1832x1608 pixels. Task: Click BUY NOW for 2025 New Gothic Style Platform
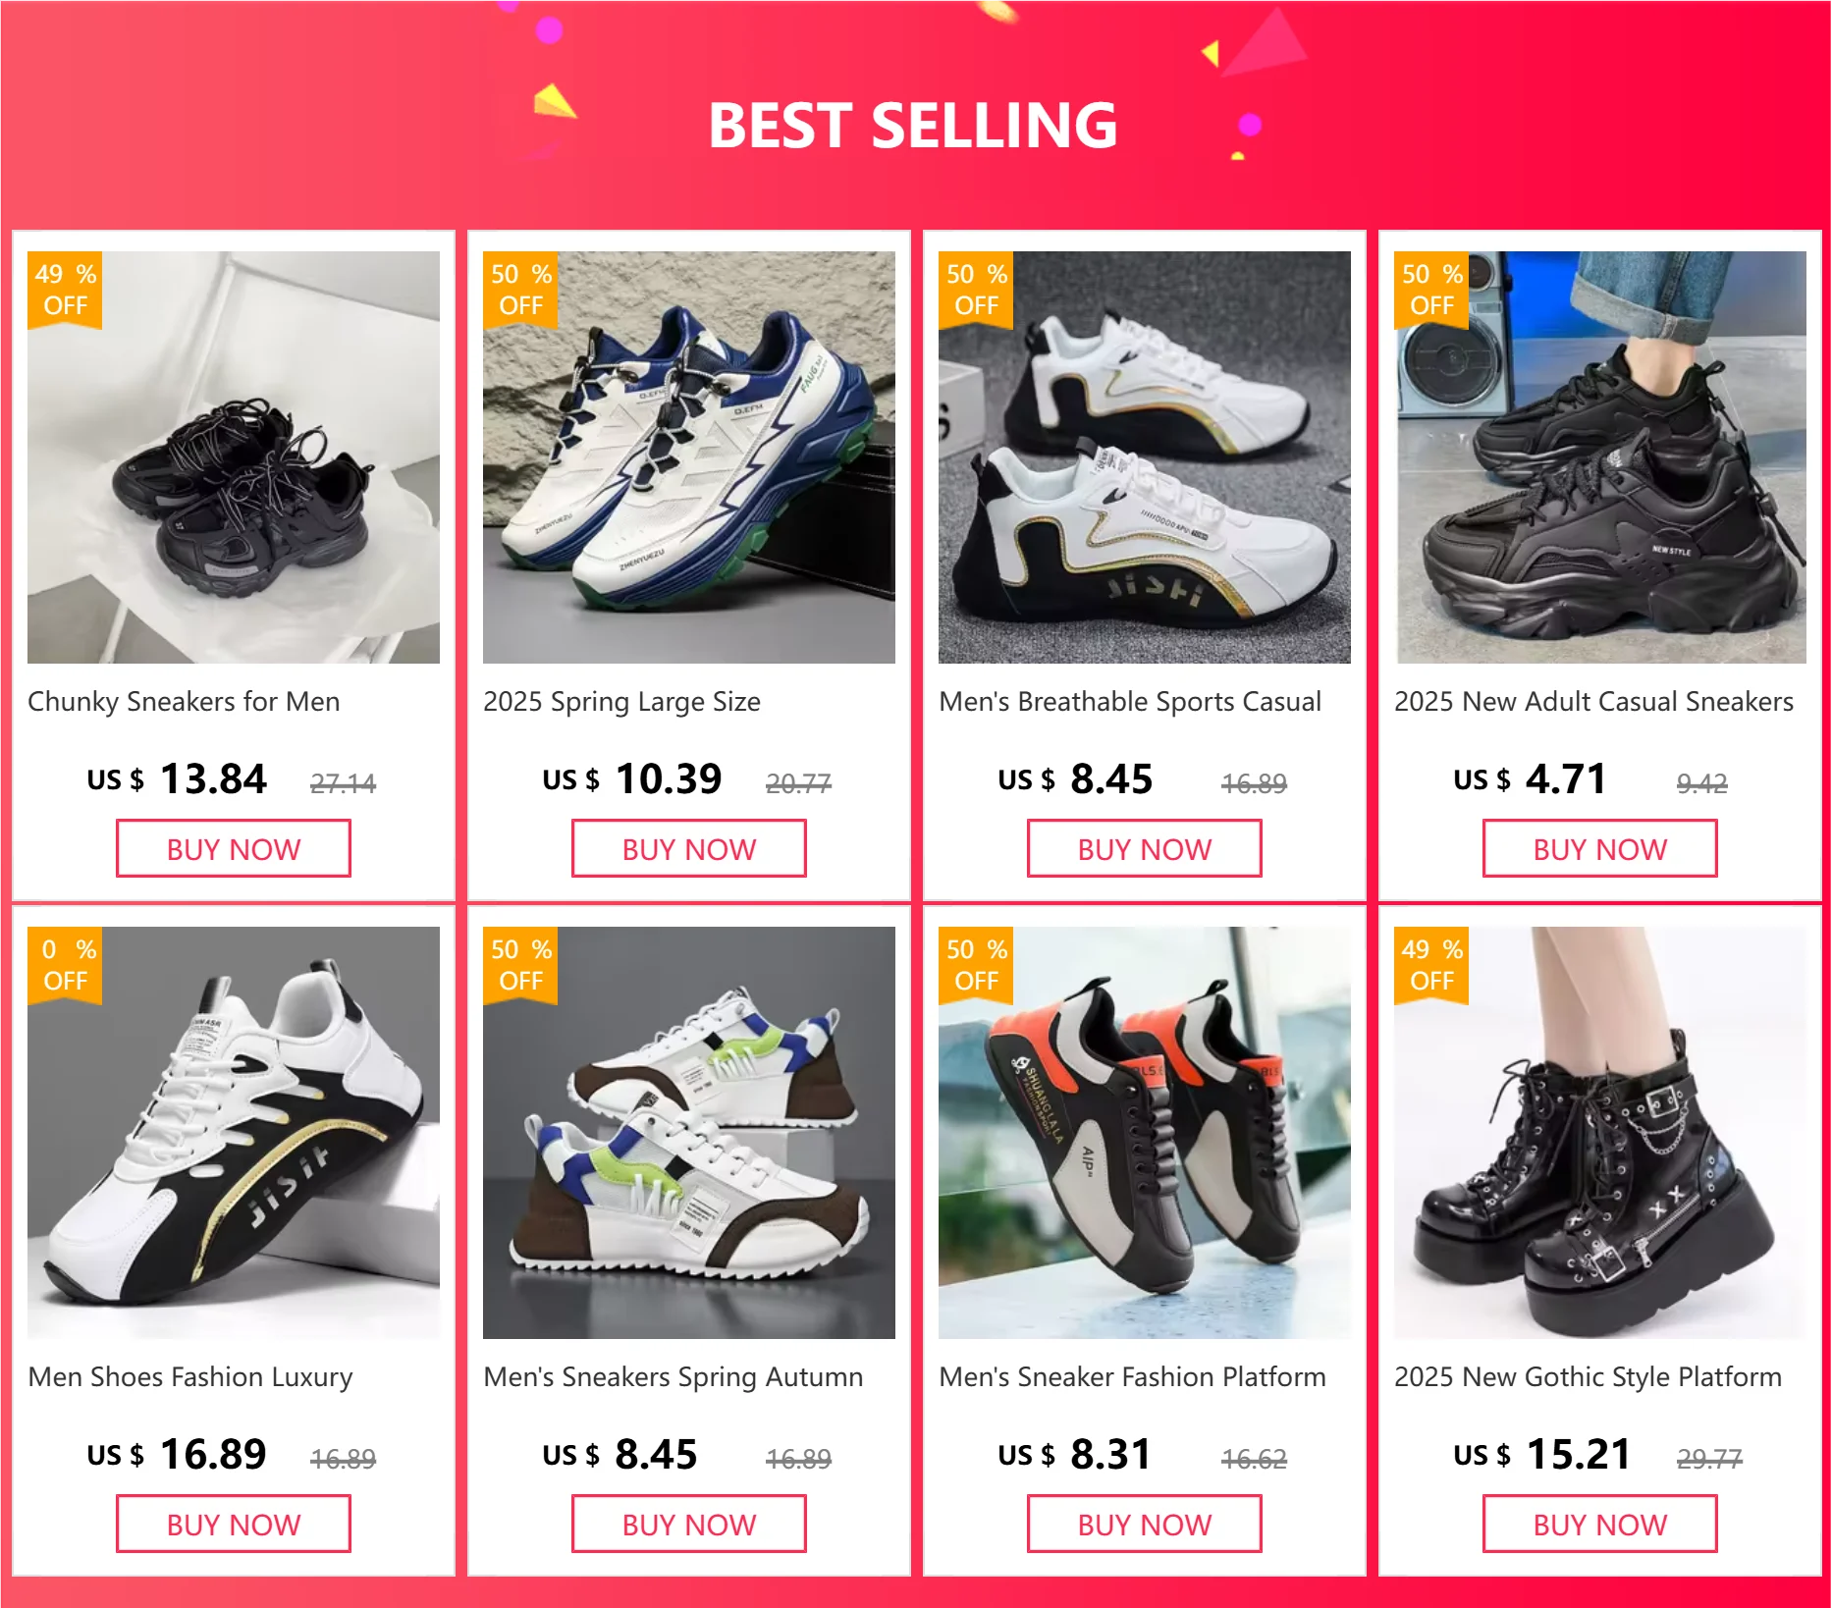1600,1524
